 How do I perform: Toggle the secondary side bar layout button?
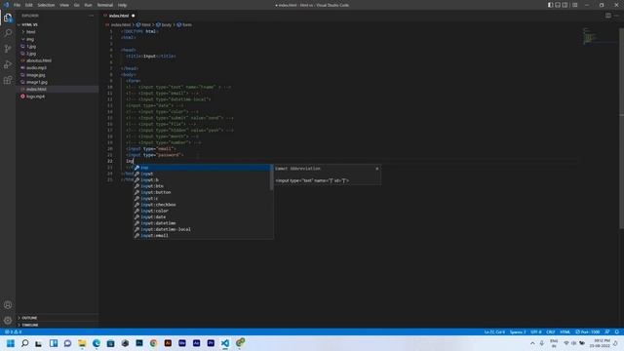[565, 5]
